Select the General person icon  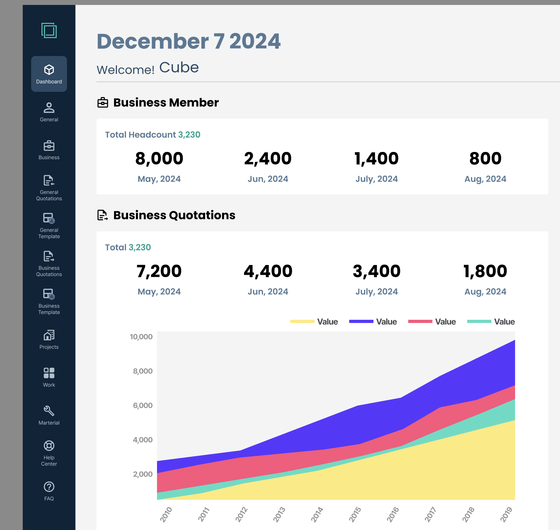click(x=49, y=108)
